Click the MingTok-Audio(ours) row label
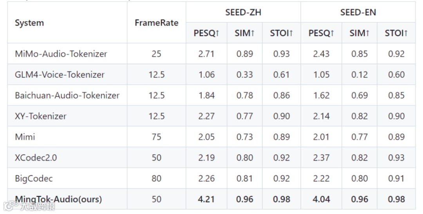The image size is (423, 214). click(59, 199)
